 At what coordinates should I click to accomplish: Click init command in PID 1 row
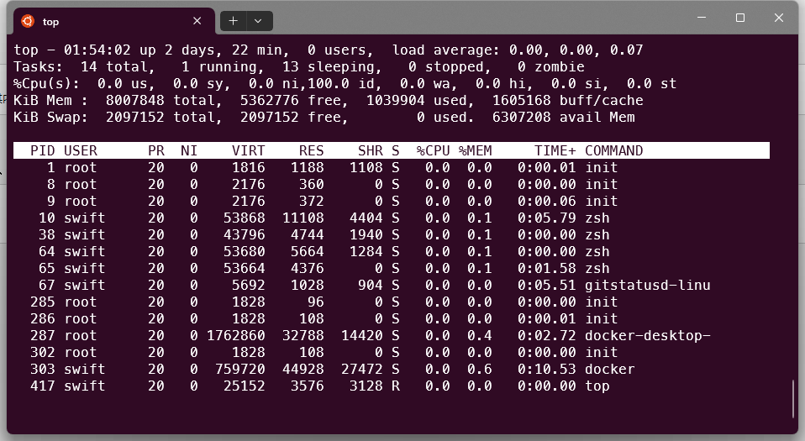[x=602, y=168]
